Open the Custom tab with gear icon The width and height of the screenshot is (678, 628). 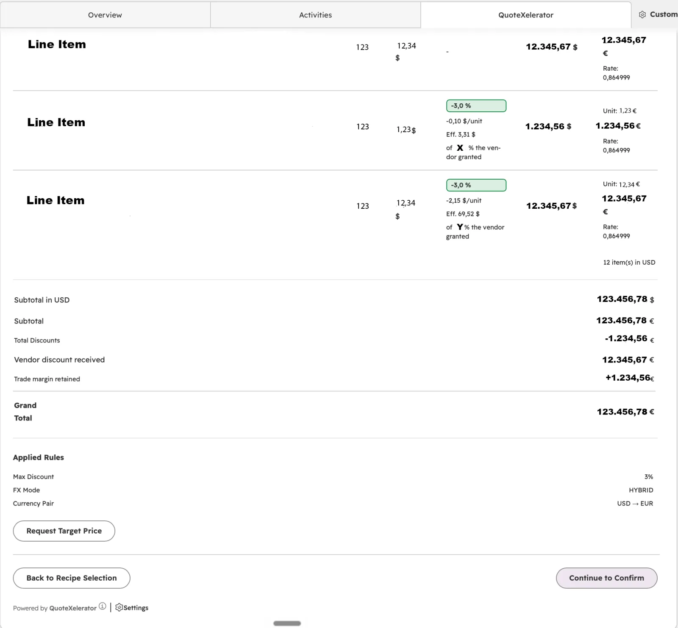click(x=658, y=14)
